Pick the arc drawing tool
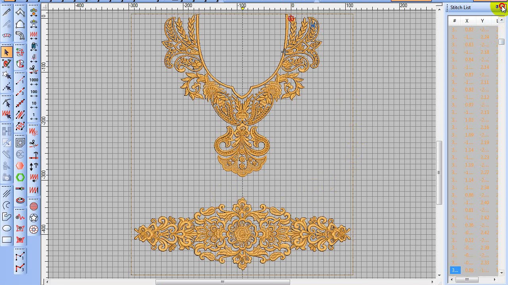 7,205
